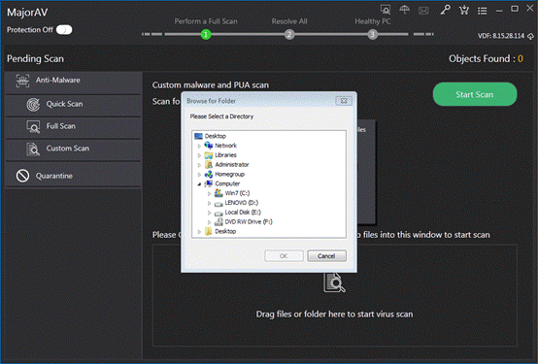Choose Custom Scan in sidebar
The height and width of the screenshot is (364, 538).
coord(74,150)
